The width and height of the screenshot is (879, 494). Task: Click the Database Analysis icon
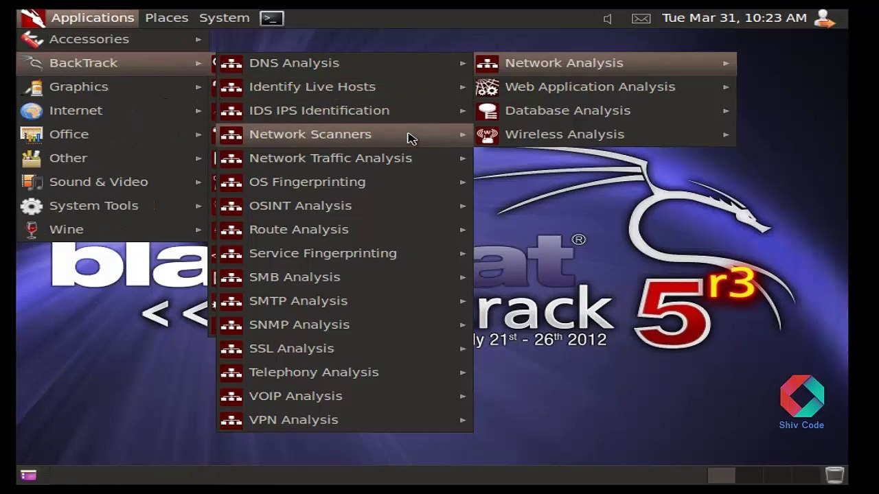(x=487, y=110)
